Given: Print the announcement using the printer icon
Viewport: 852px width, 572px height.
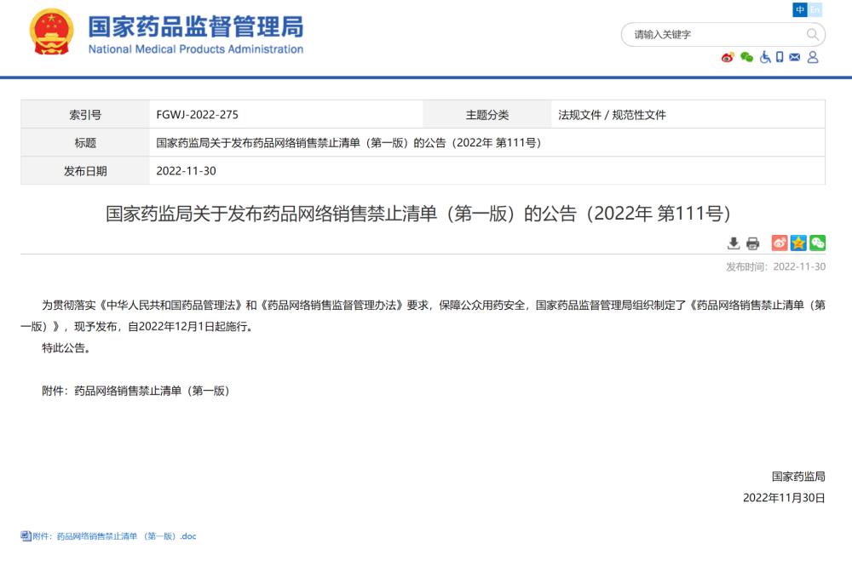Looking at the screenshot, I should [x=752, y=243].
